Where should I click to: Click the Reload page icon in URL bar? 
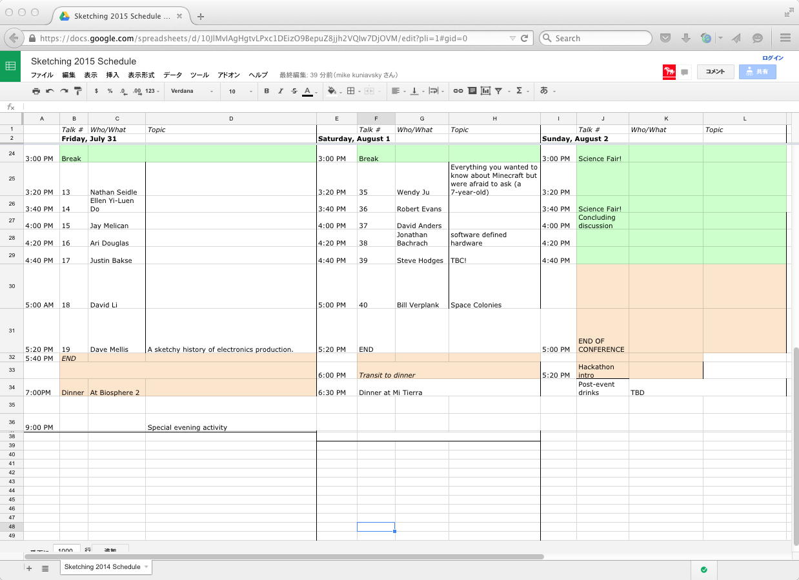525,38
